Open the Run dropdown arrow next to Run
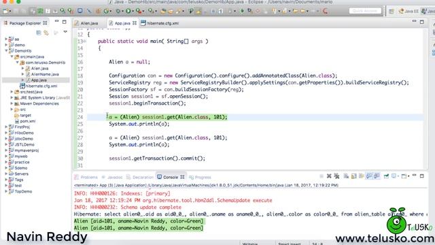This screenshot has width=435, height=245. point(133,11)
